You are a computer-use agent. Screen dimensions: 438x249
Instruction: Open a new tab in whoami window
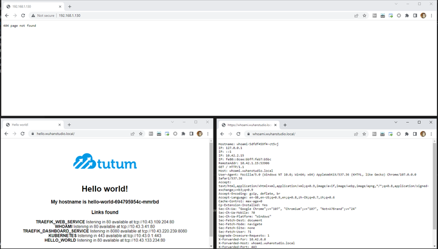click(x=285, y=125)
